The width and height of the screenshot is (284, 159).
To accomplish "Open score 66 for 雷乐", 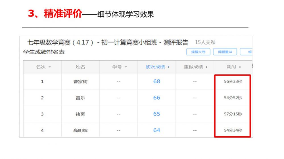I will click(x=157, y=98).
